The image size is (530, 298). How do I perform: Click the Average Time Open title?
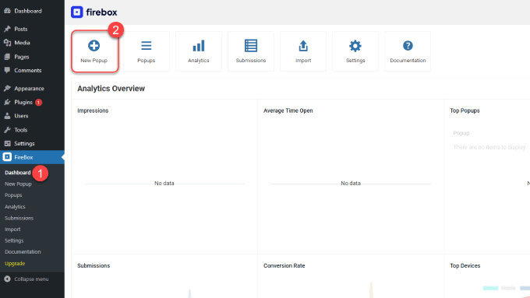pos(288,110)
